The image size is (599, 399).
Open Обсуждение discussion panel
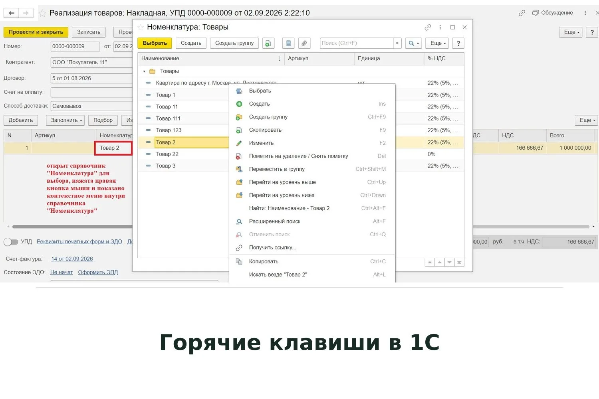[553, 13]
